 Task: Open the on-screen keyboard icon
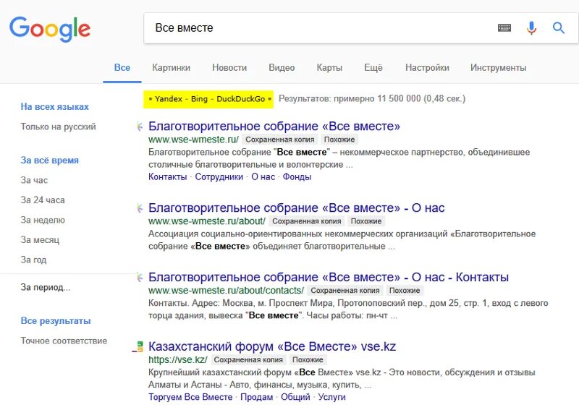tap(504, 27)
